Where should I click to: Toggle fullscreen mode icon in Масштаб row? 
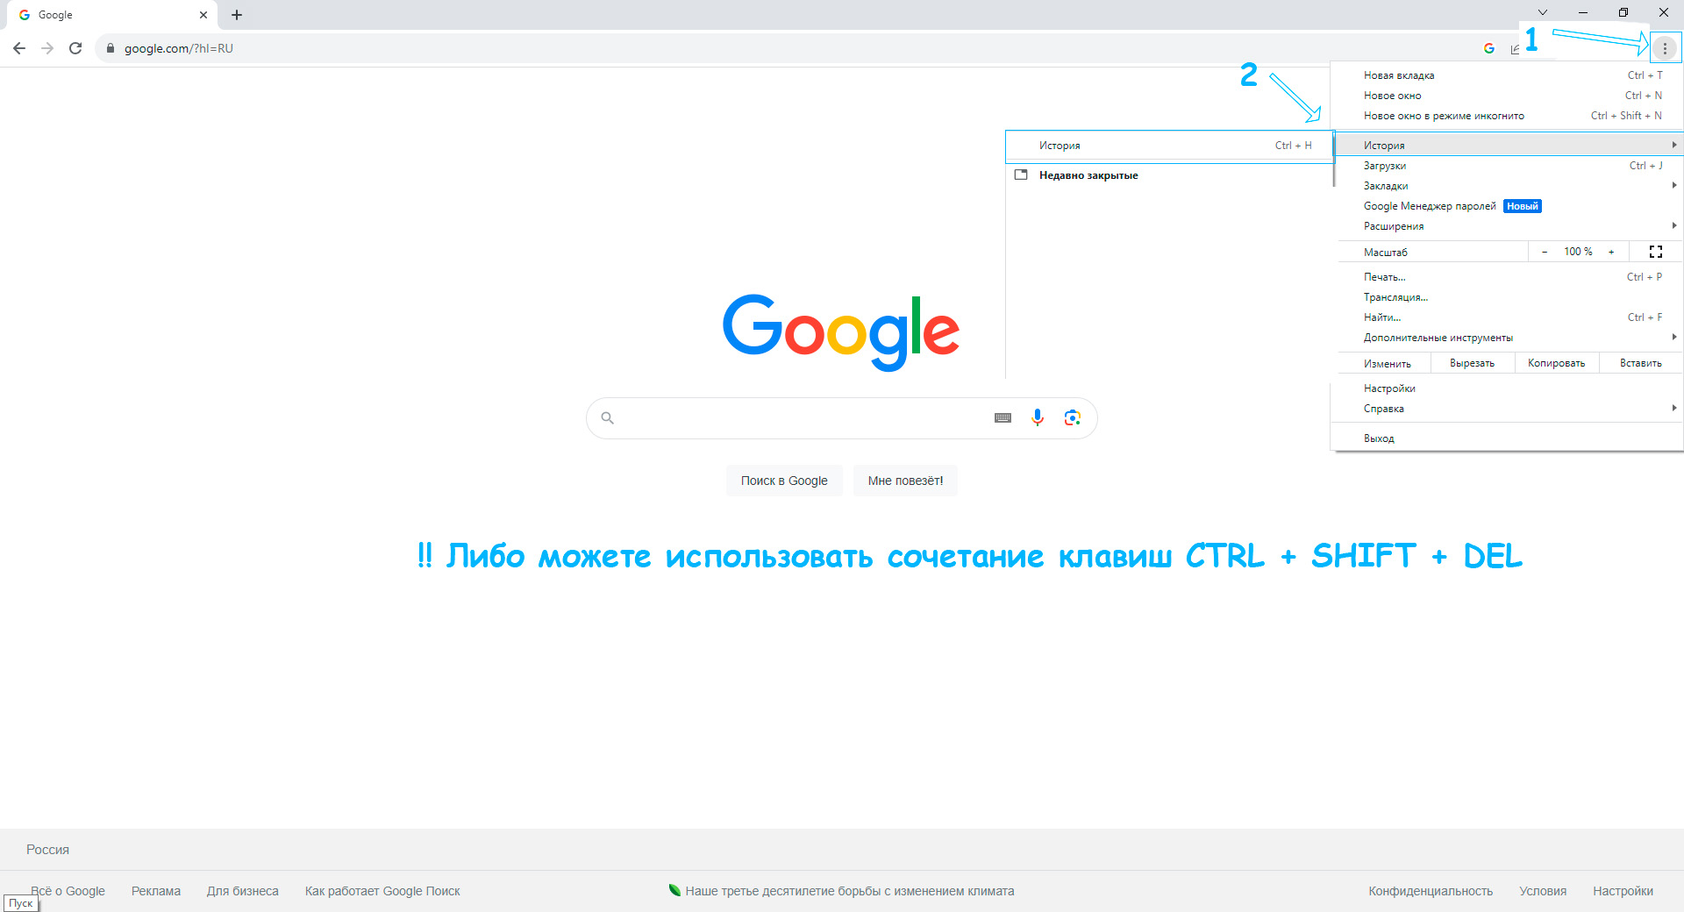tap(1656, 252)
